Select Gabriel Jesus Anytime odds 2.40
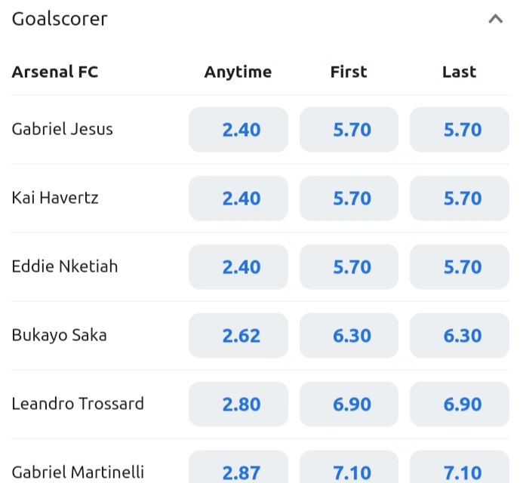The width and height of the screenshot is (520, 483). click(238, 130)
